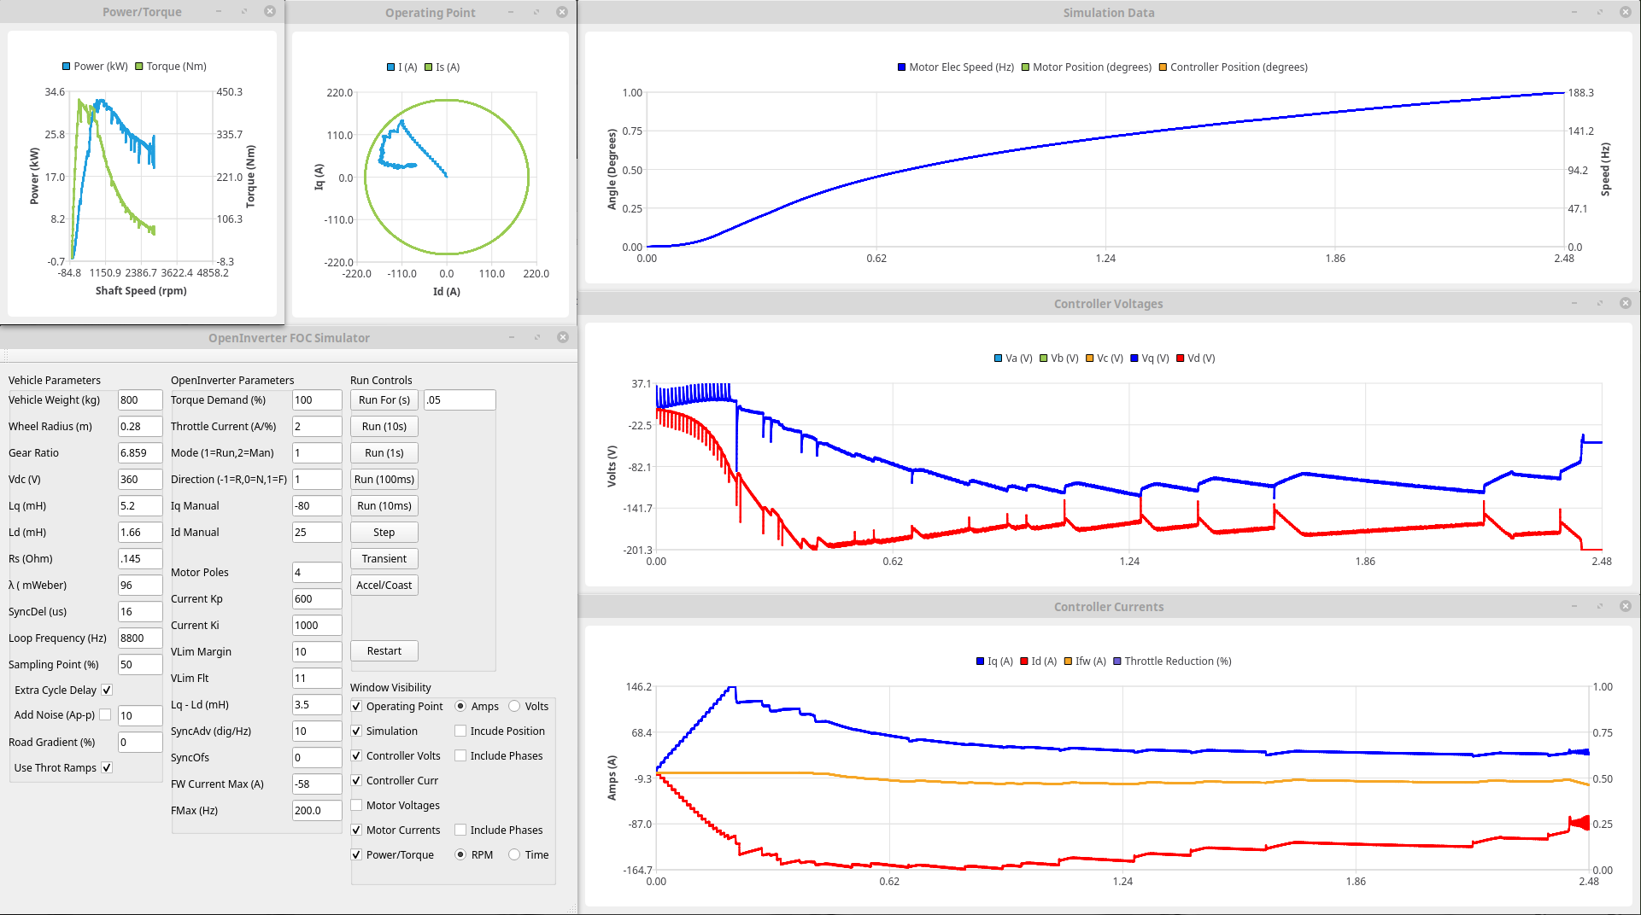
Task: Minimize the OpenInverter FOC Simulator panel
Action: click(x=512, y=337)
